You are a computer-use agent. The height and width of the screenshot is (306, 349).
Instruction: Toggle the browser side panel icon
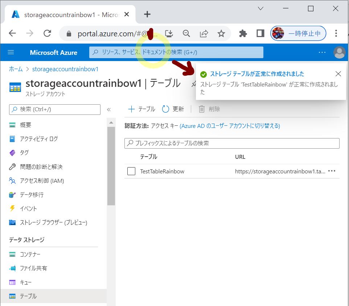260,33
